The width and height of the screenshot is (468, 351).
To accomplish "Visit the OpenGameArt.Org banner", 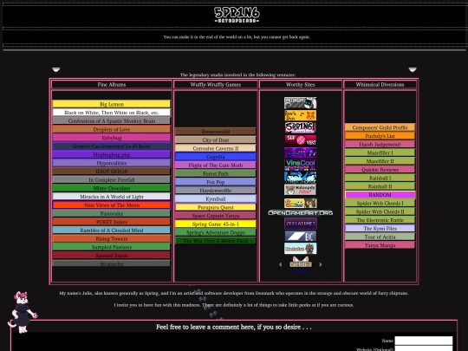I will 300,213.
